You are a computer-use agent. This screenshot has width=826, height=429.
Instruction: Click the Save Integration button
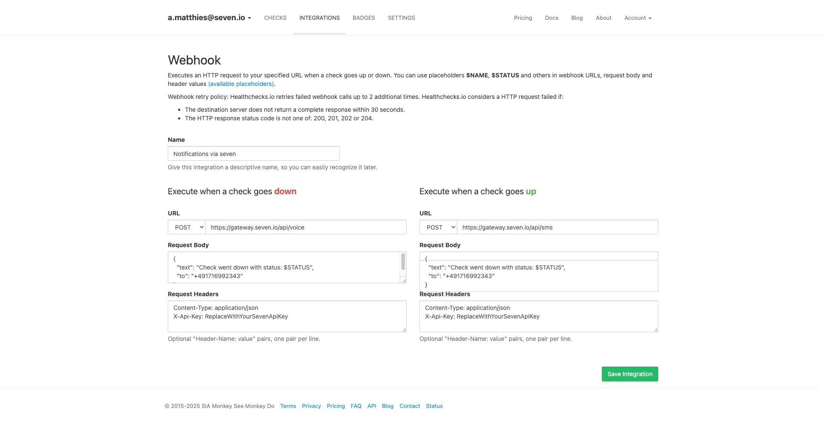(629, 374)
